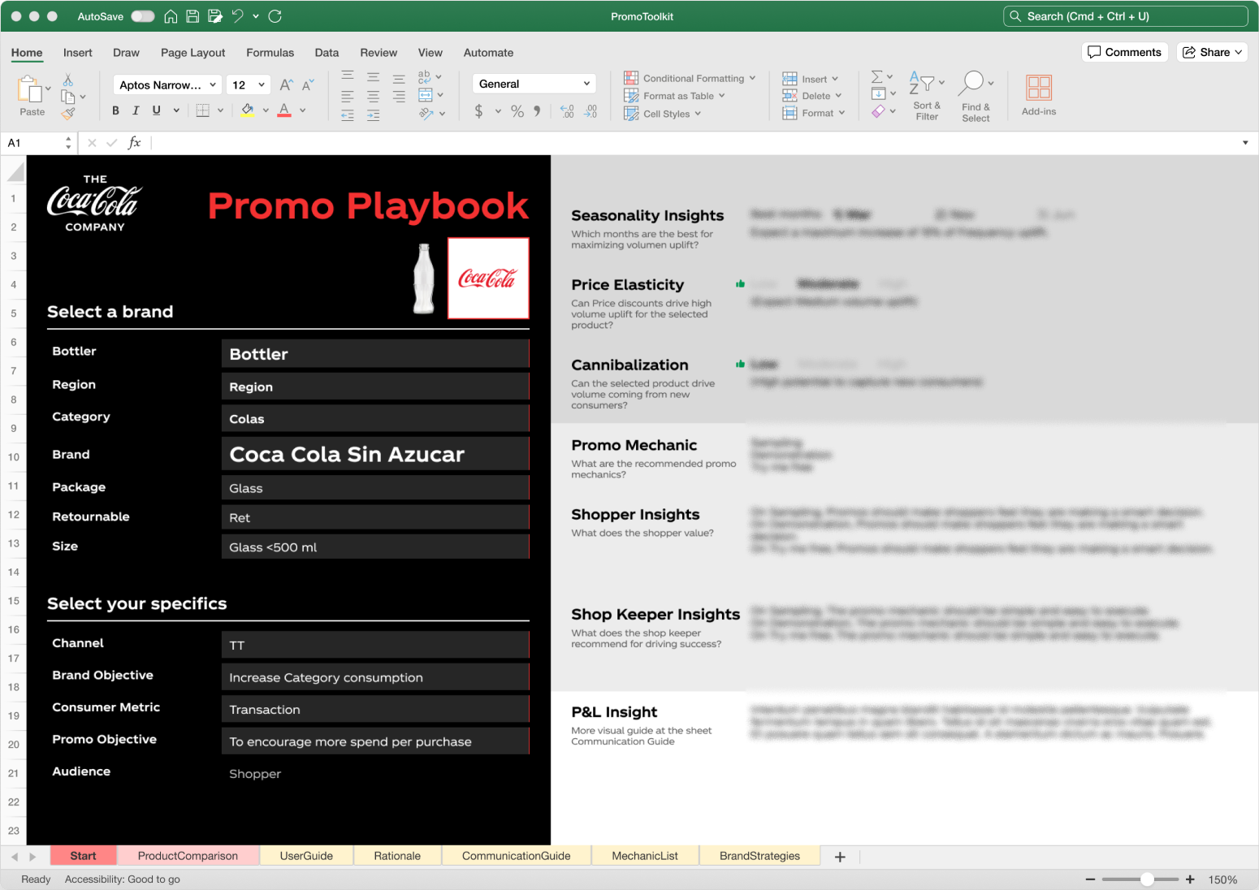Click the Save icon in title bar

(193, 16)
